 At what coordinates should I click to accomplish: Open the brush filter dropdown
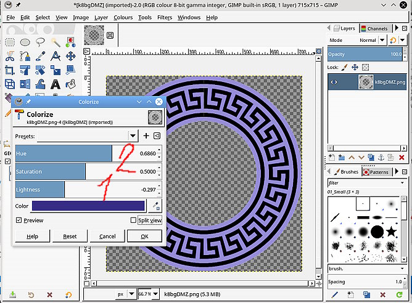402,182
